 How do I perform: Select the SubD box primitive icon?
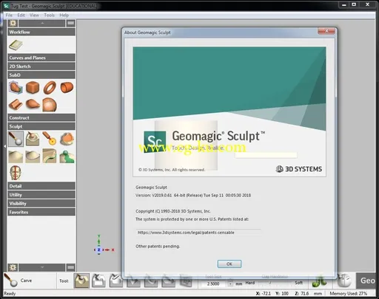[x=33, y=87]
